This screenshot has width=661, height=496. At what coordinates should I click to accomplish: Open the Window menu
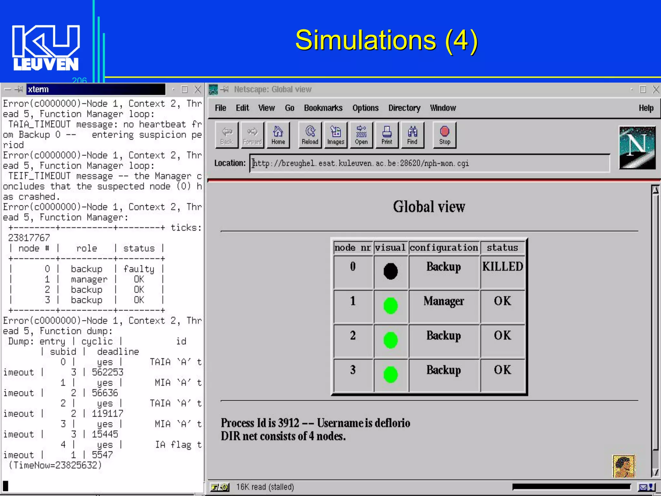[443, 108]
